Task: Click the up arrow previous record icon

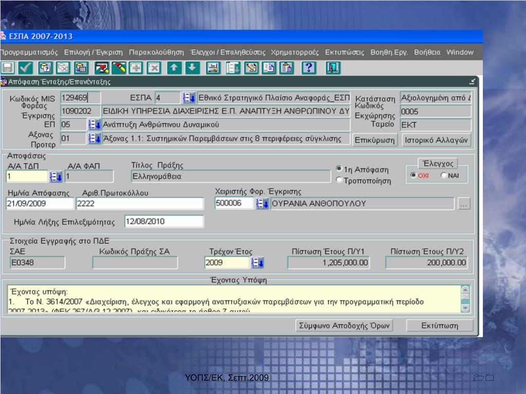Action: click(174, 68)
